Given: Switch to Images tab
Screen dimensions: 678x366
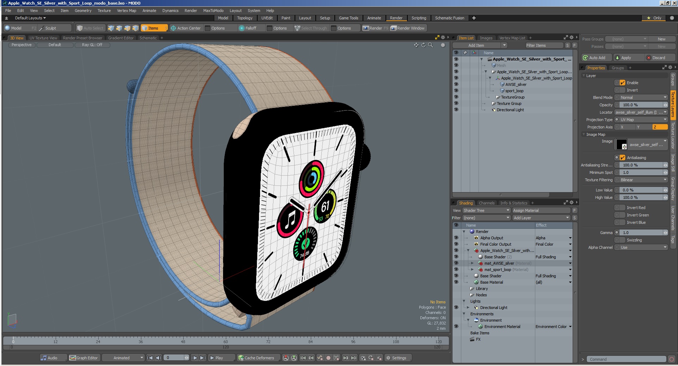Looking at the screenshot, I should click(486, 38).
